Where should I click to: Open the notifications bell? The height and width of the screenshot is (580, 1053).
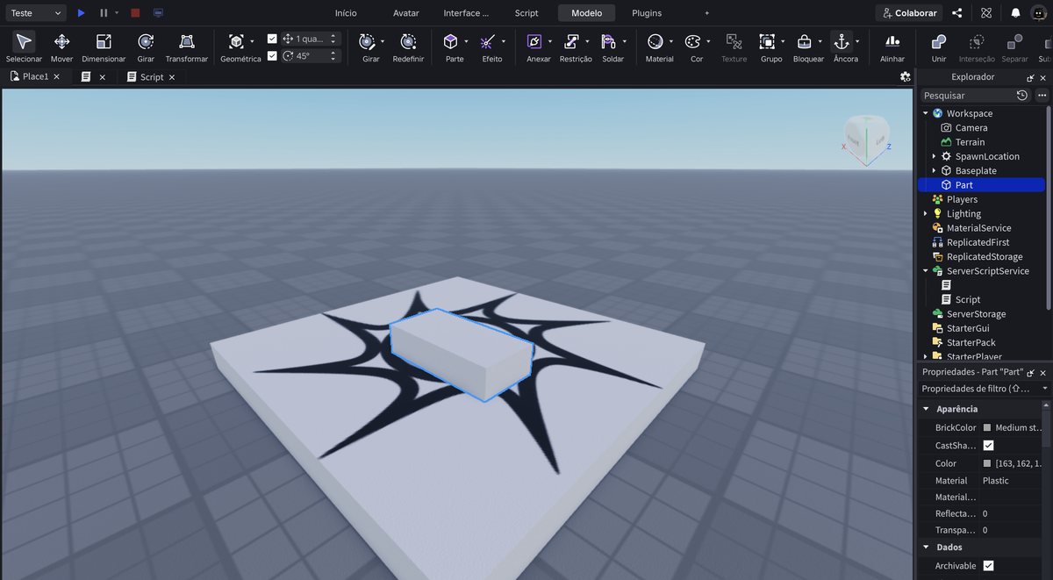1015,13
